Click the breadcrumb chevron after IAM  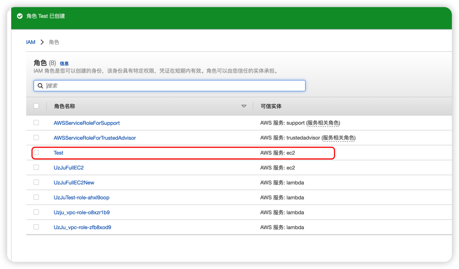42,42
